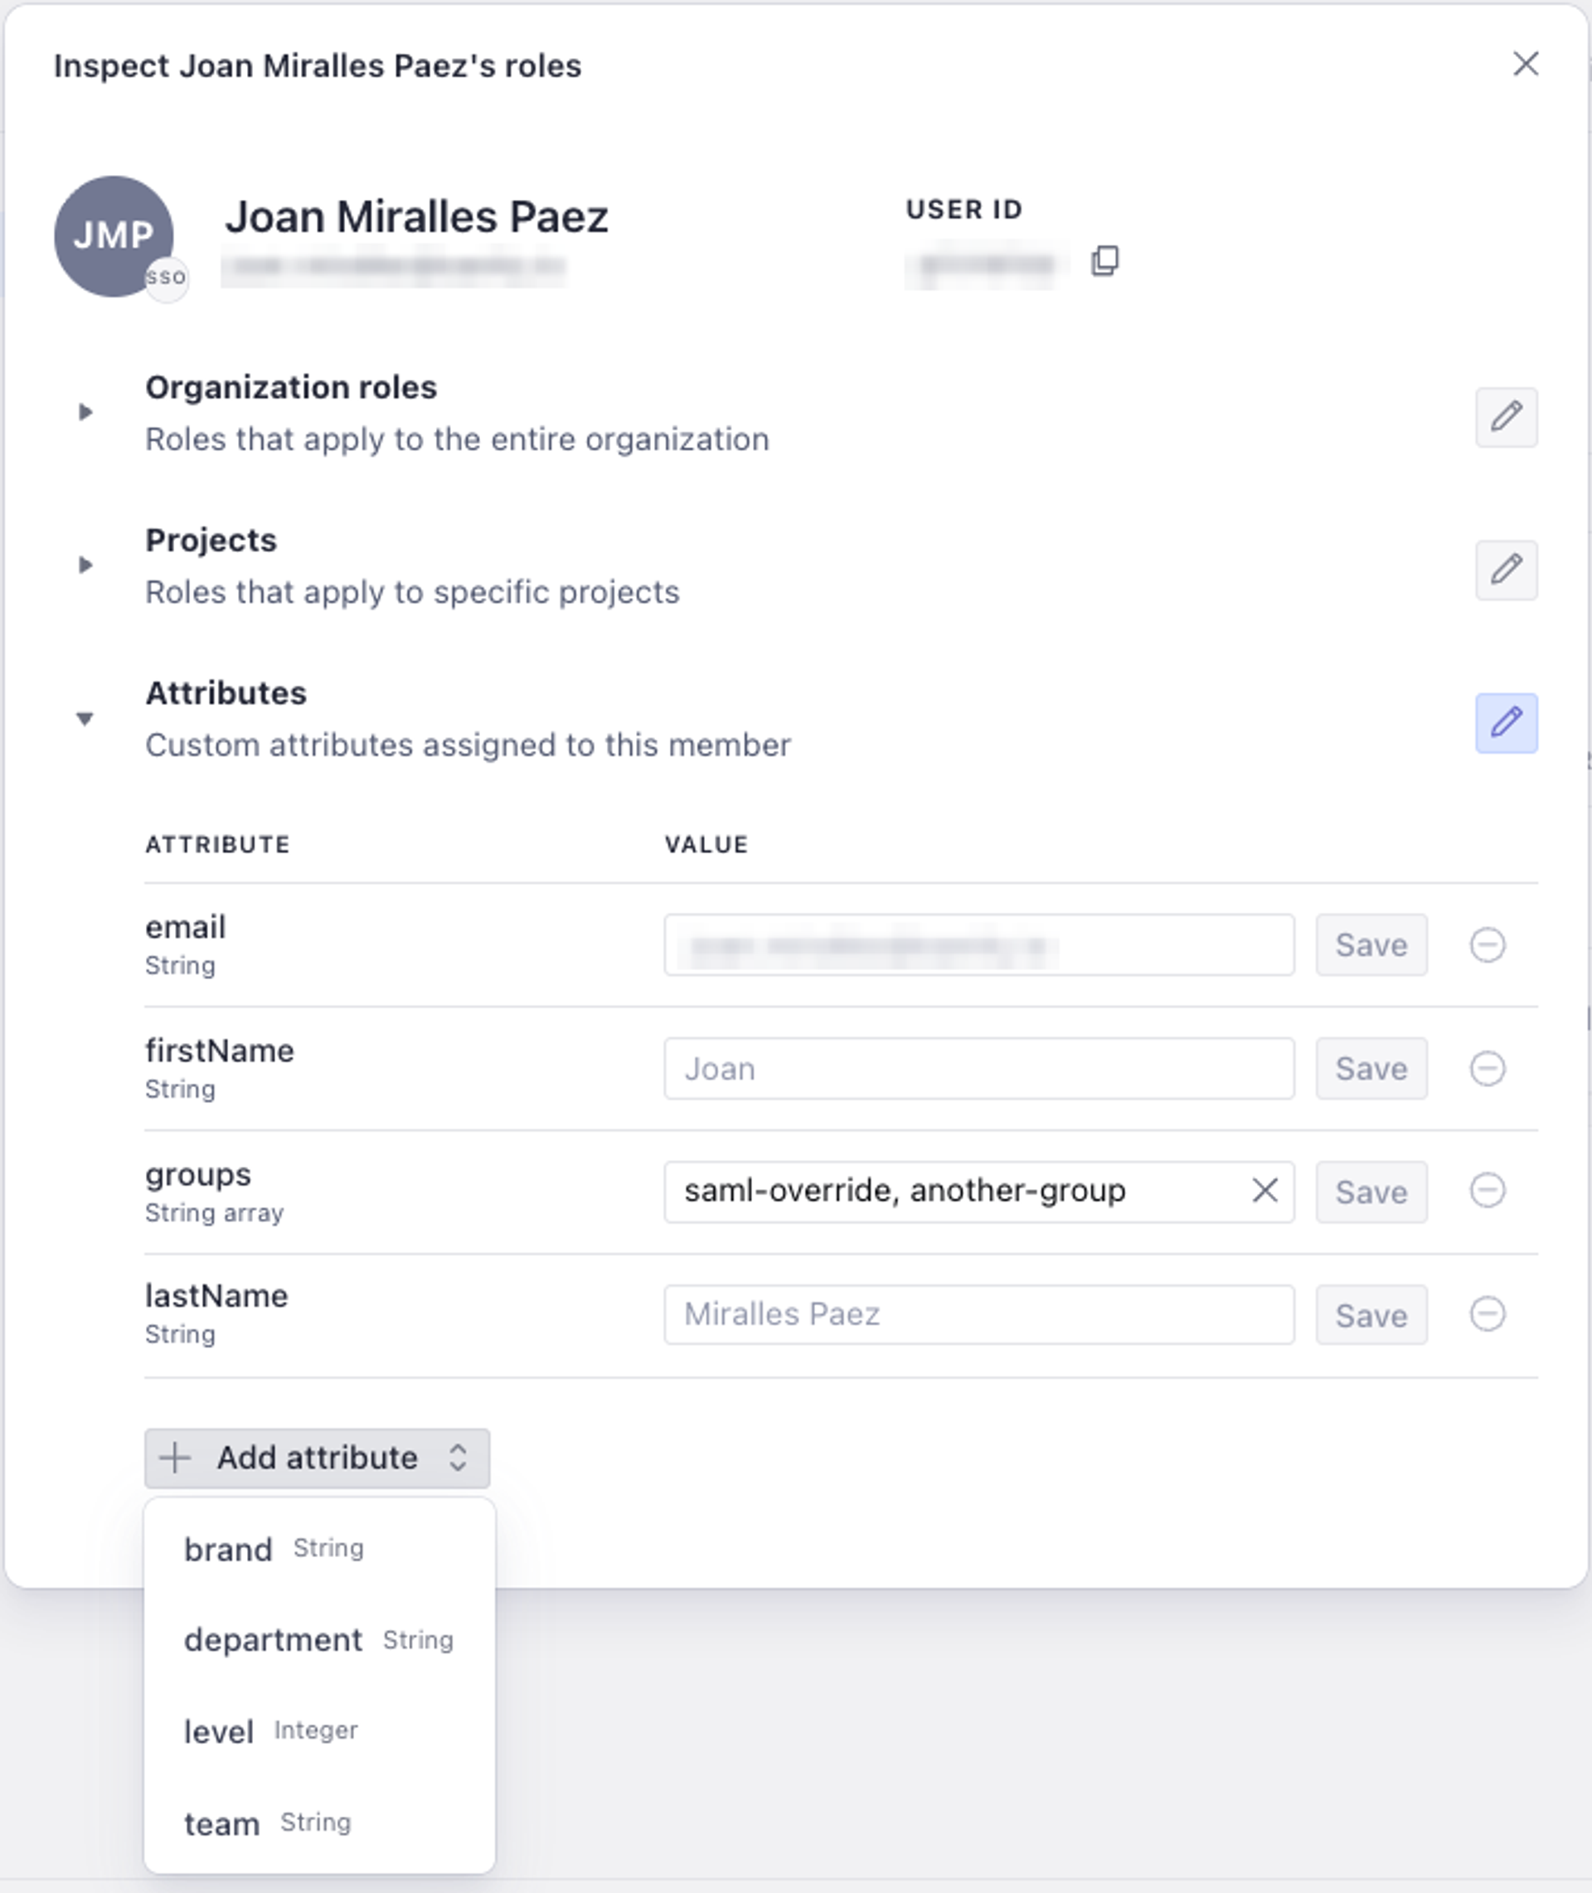This screenshot has width=1592, height=1893.
Task: Collapse the Attributes section
Action: 86,719
